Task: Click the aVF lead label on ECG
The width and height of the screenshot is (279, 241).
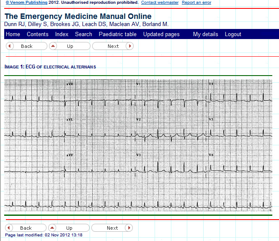Action: click(x=70, y=155)
